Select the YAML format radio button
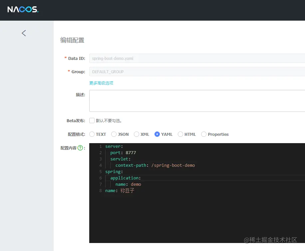This screenshot has width=305, height=251. coord(157,134)
